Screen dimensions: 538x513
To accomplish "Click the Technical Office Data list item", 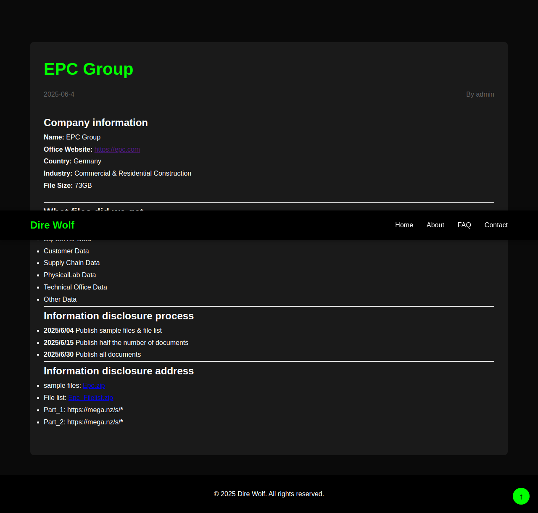I will 75,287.
